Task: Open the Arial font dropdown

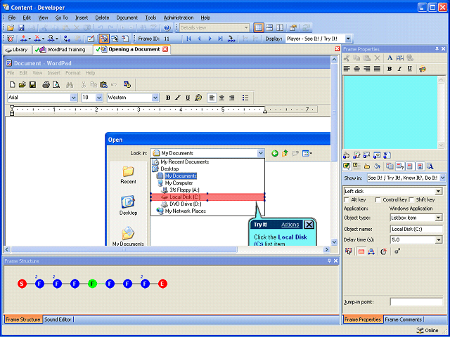Action: [x=73, y=98]
